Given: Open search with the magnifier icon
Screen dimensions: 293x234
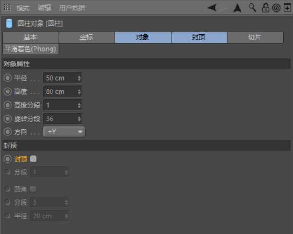Looking at the screenshot, I should point(252,8).
